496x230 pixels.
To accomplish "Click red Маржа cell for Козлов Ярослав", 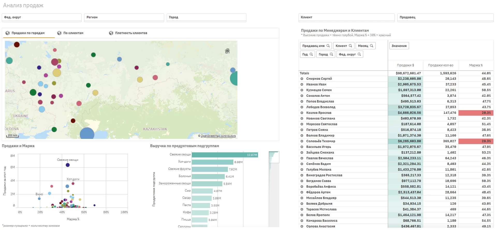I will [476, 113].
